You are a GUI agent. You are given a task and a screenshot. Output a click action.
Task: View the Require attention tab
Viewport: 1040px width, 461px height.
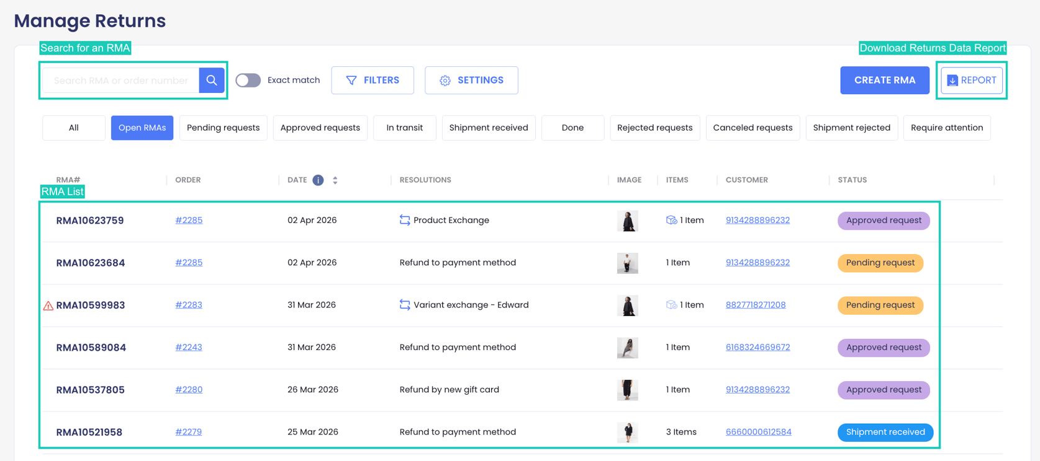947,128
